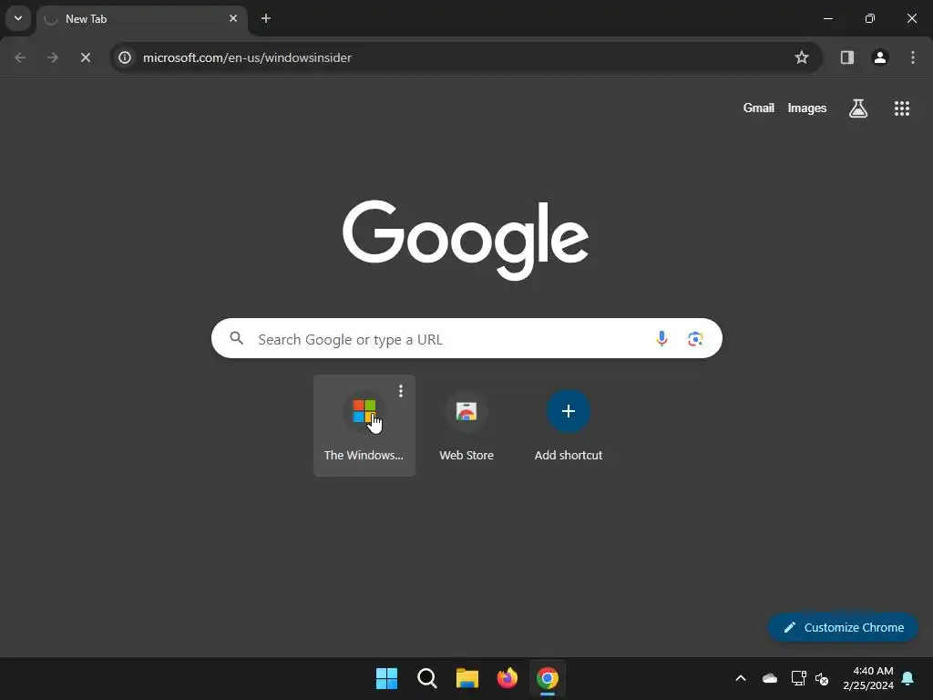Close the New Tab tab

(x=233, y=18)
